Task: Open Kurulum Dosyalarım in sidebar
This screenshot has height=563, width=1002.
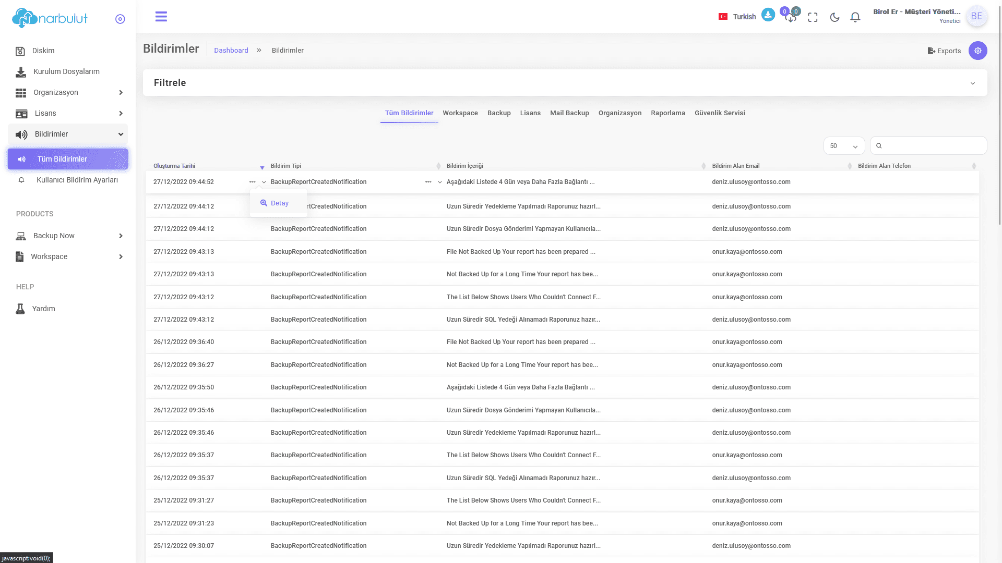Action: point(66,71)
